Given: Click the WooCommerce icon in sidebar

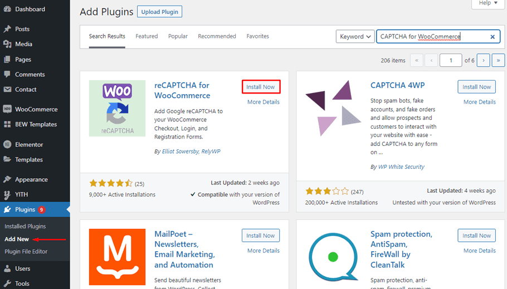Looking at the screenshot, I should click(7, 109).
